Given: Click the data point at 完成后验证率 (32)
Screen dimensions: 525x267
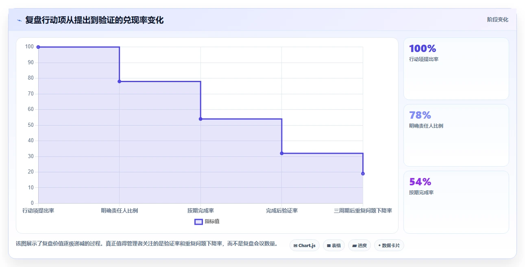Looking at the screenshot, I should (281, 153).
